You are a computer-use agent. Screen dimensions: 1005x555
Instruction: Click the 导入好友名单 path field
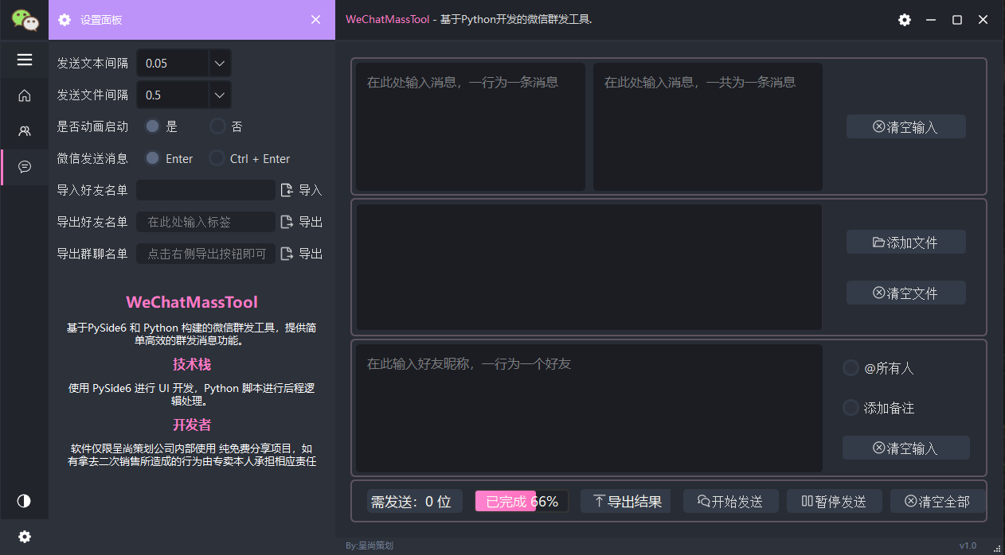click(205, 190)
